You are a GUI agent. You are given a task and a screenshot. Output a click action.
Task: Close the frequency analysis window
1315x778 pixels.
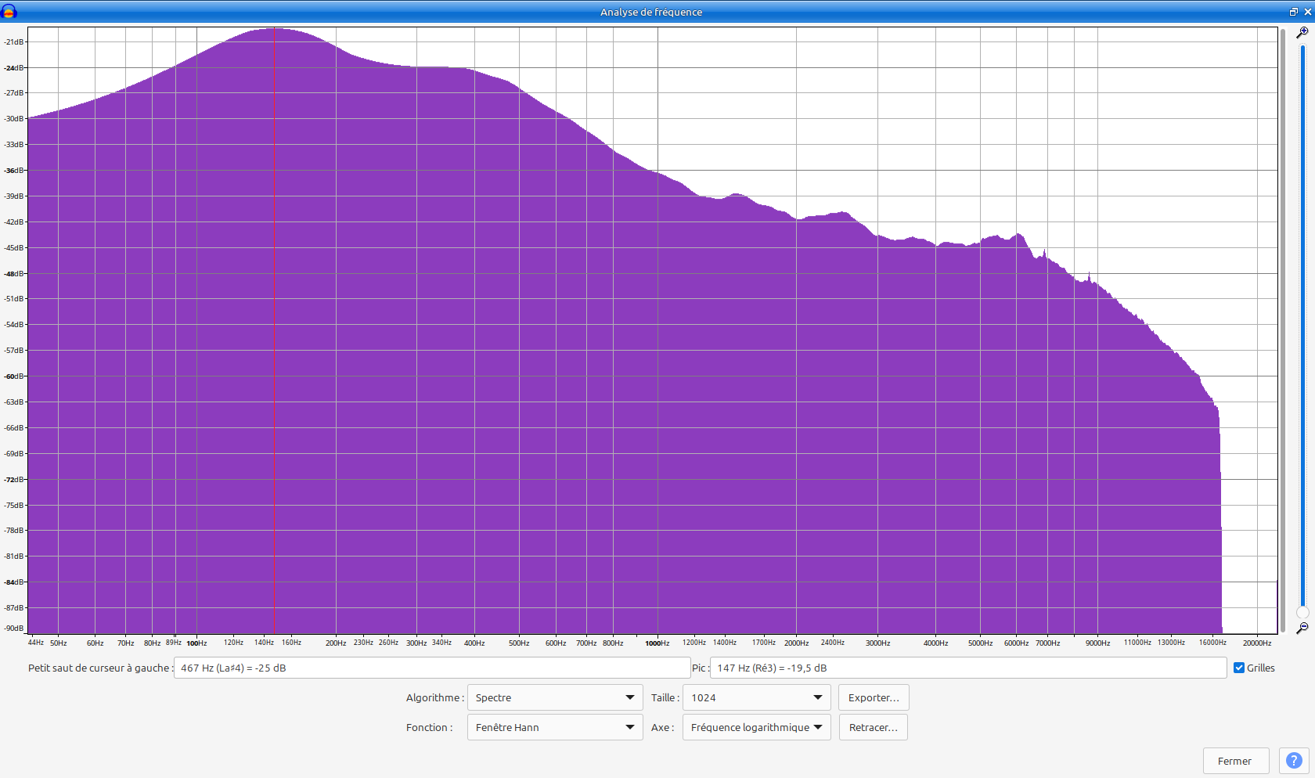1307,12
